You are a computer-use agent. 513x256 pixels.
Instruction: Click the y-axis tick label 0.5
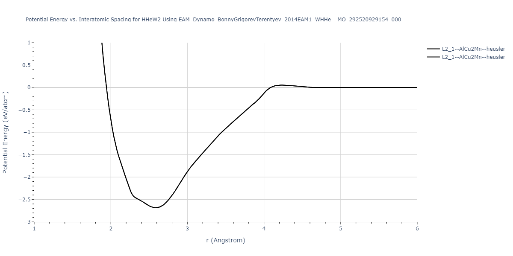[x=27, y=65]
